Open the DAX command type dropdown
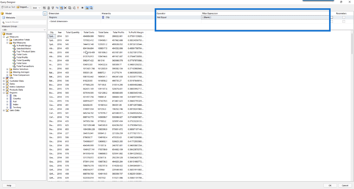354x189 pixels. tap(37, 8)
